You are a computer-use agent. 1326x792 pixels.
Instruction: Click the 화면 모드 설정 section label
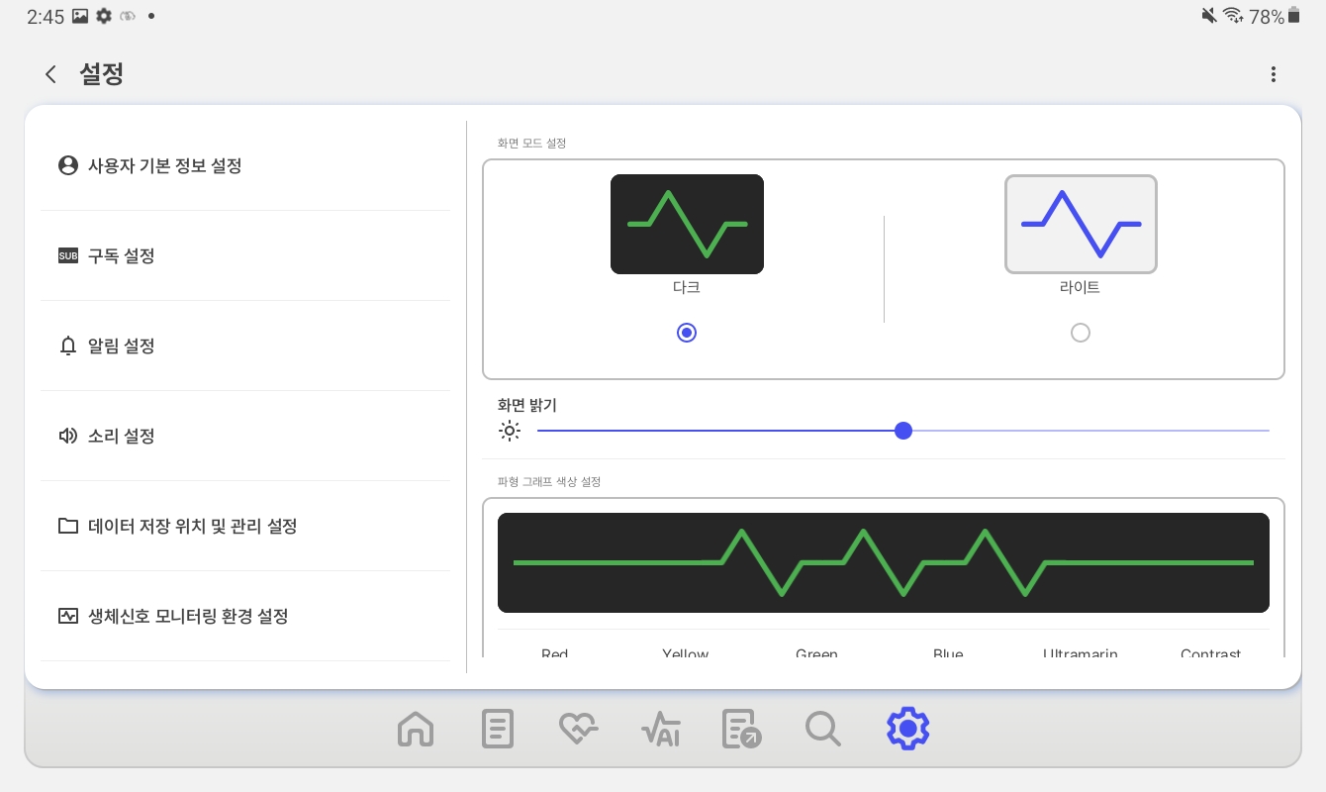pyautogui.click(x=532, y=143)
